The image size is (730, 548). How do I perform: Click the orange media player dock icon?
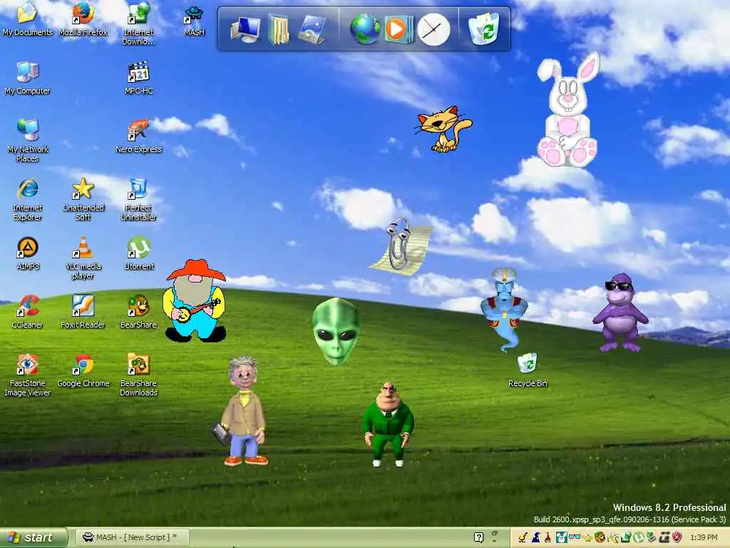coord(398,29)
